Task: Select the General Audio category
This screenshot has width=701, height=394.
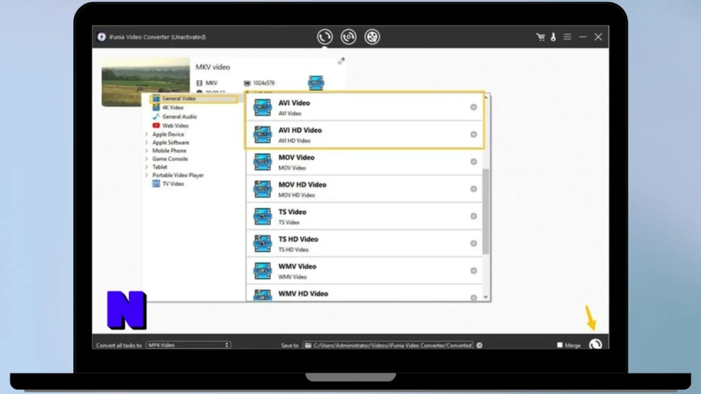Action: tap(175, 116)
